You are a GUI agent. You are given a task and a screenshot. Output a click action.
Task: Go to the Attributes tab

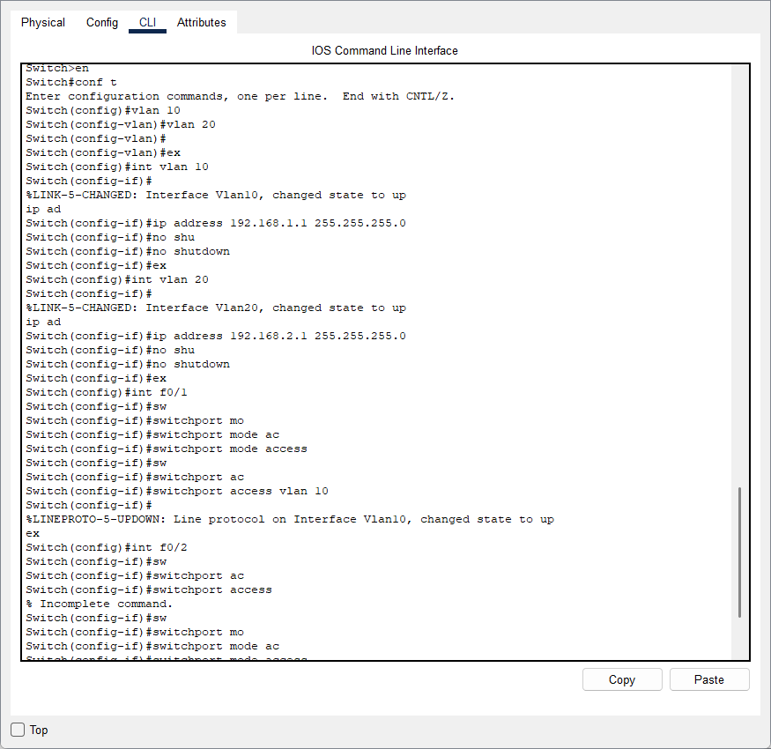(x=201, y=23)
